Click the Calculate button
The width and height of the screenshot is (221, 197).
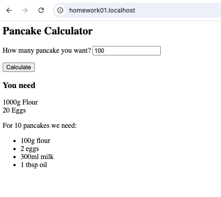click(19, 67)
